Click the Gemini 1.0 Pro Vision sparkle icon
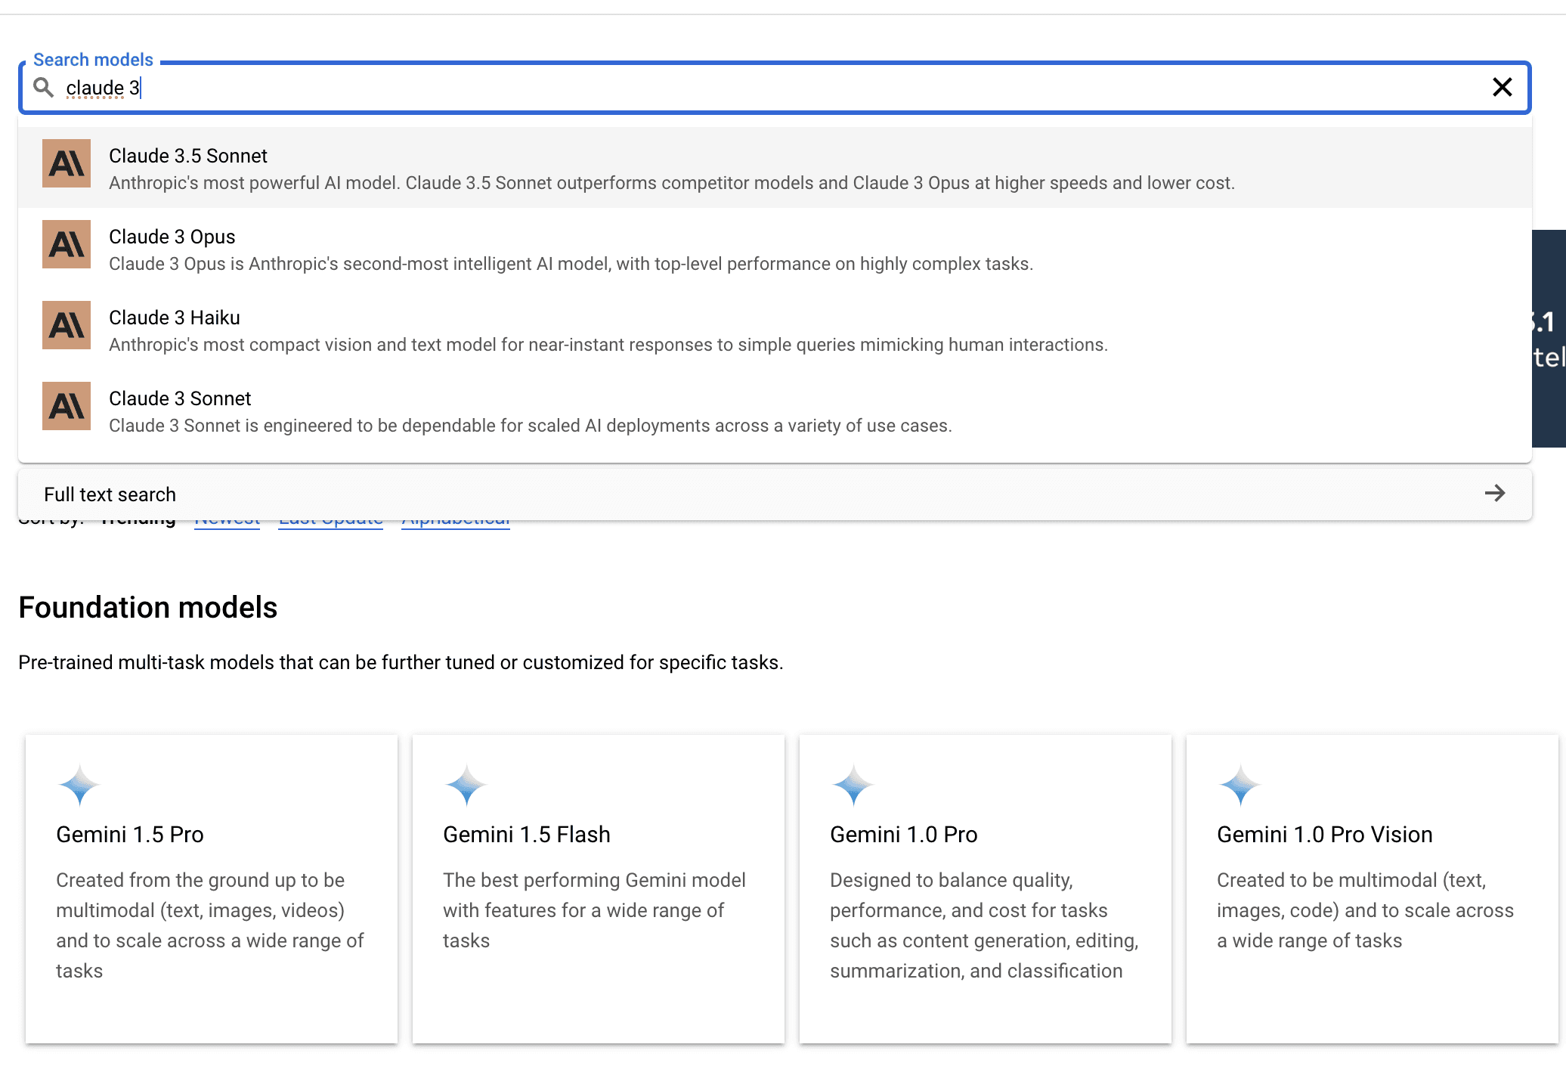 (x=1240, y=785)
